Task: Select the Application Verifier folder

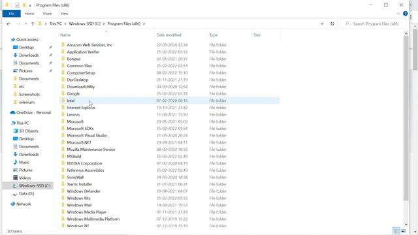Action: (x=83, y=52)
